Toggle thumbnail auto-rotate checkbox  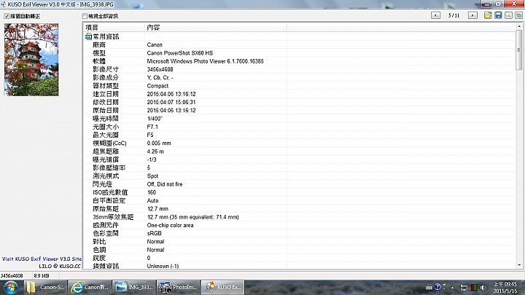[x=7, y=16]
